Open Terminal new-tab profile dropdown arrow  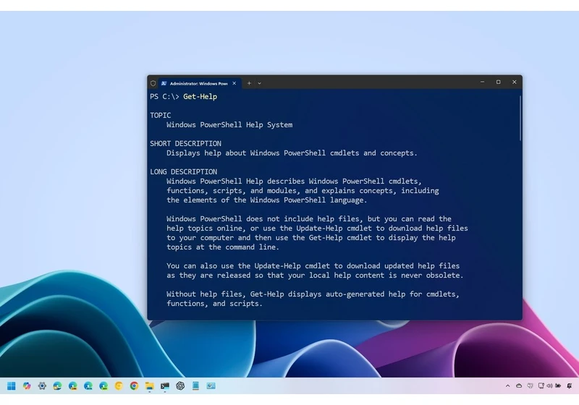pos(260,83)
